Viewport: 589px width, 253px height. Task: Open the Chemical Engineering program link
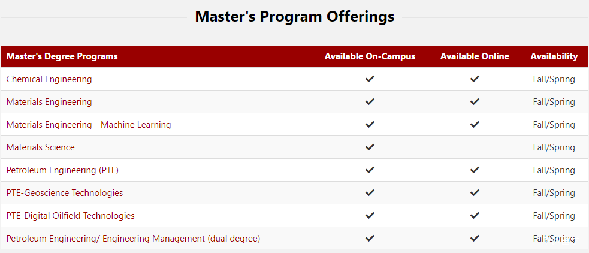coord(49,79)
